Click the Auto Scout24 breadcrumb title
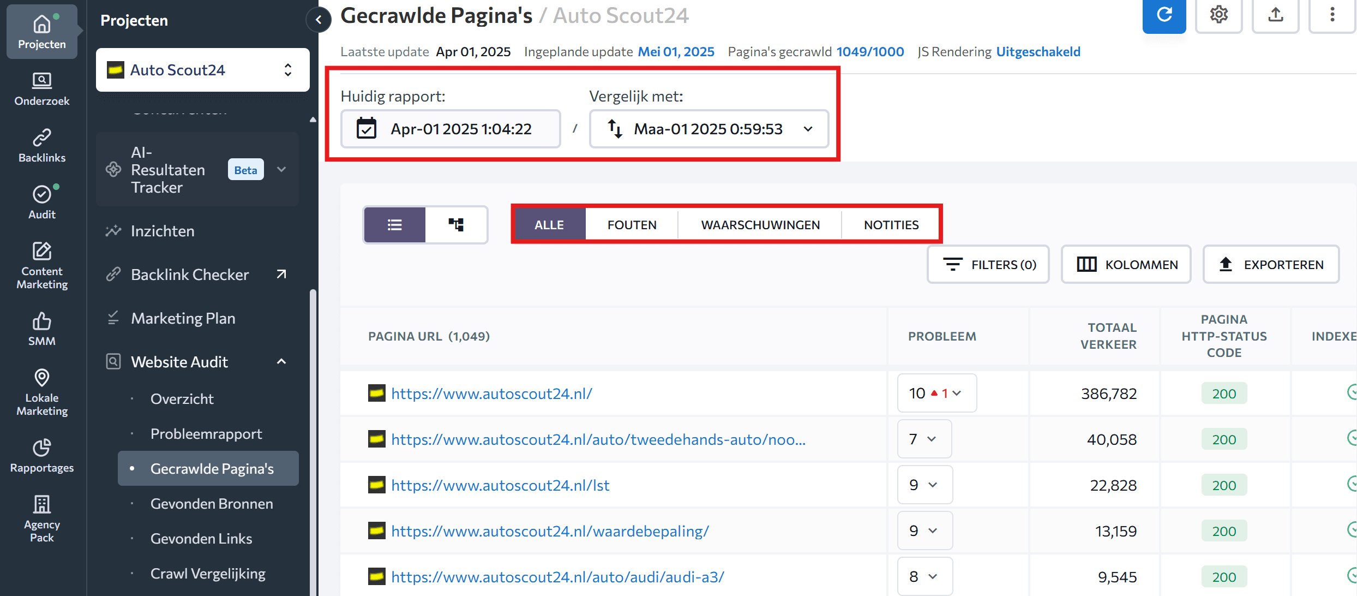This screenshot has height=596, width=1357. coord(621,15)
